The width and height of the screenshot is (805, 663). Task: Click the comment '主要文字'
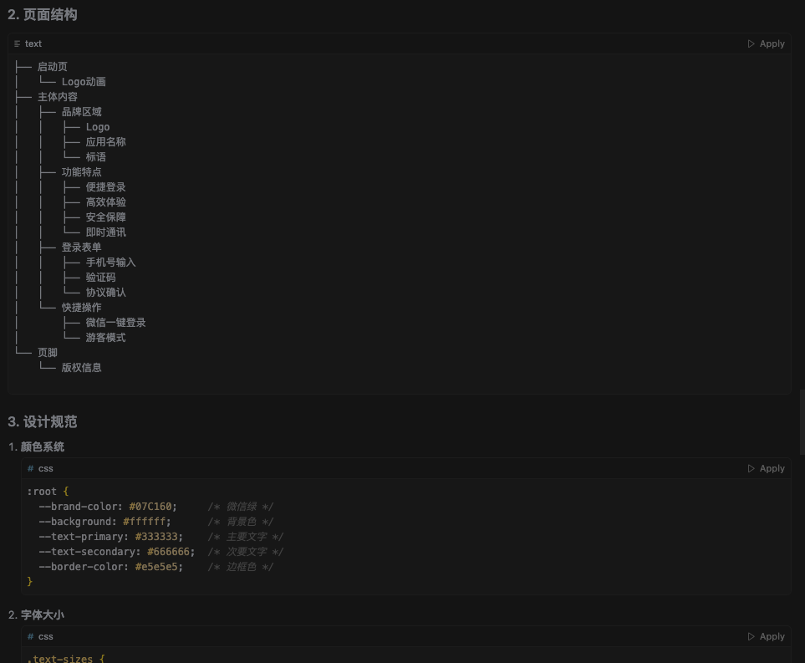[x=247, y=537]
